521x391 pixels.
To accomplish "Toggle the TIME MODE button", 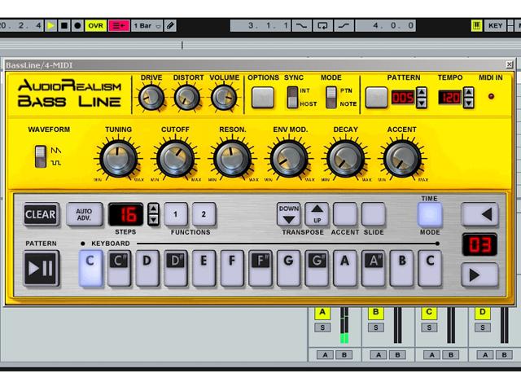I will [430, 214].
